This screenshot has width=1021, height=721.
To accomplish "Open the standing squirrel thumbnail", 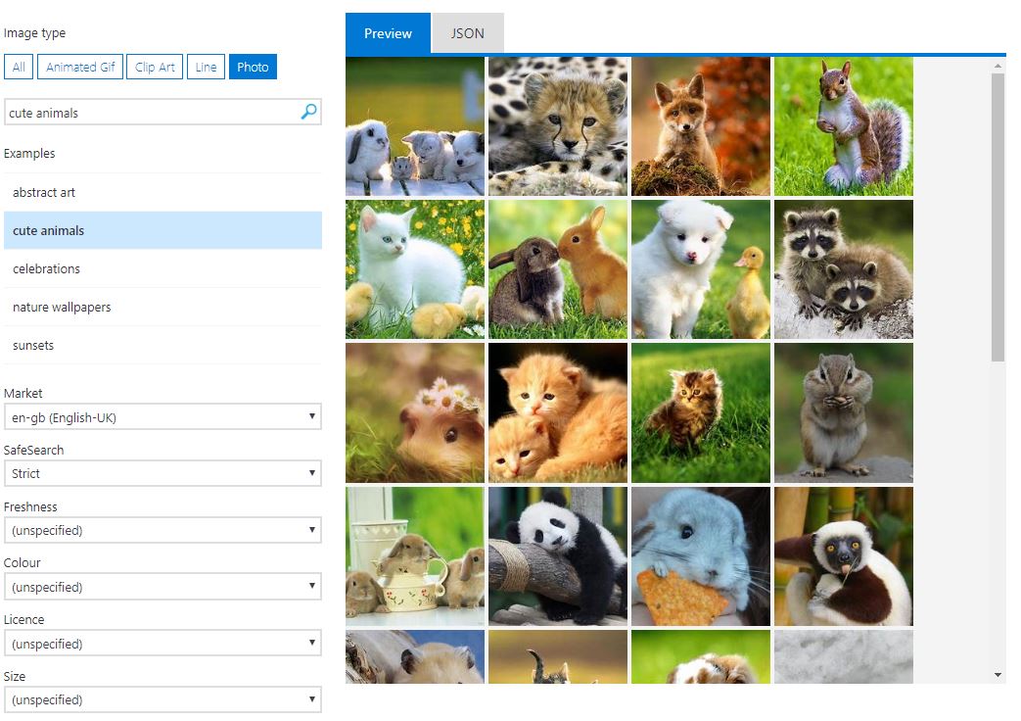I will tap(844, 126).
